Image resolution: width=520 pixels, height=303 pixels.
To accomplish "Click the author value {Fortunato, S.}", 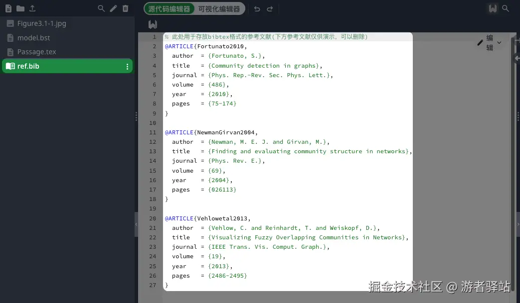I will [234, 56].
